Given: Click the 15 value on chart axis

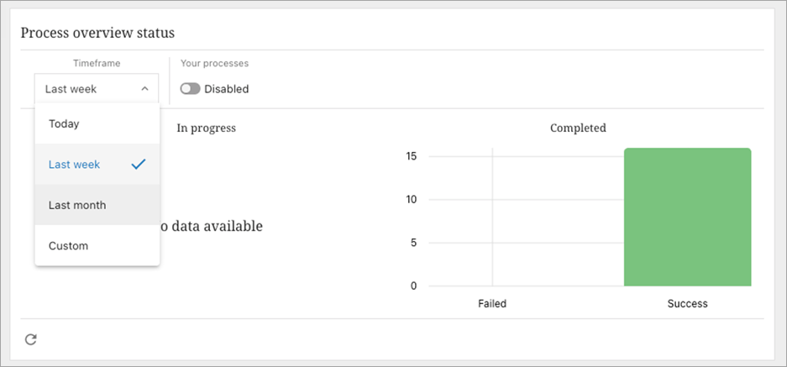Looking at the screenshot, I should pos(412,156).
